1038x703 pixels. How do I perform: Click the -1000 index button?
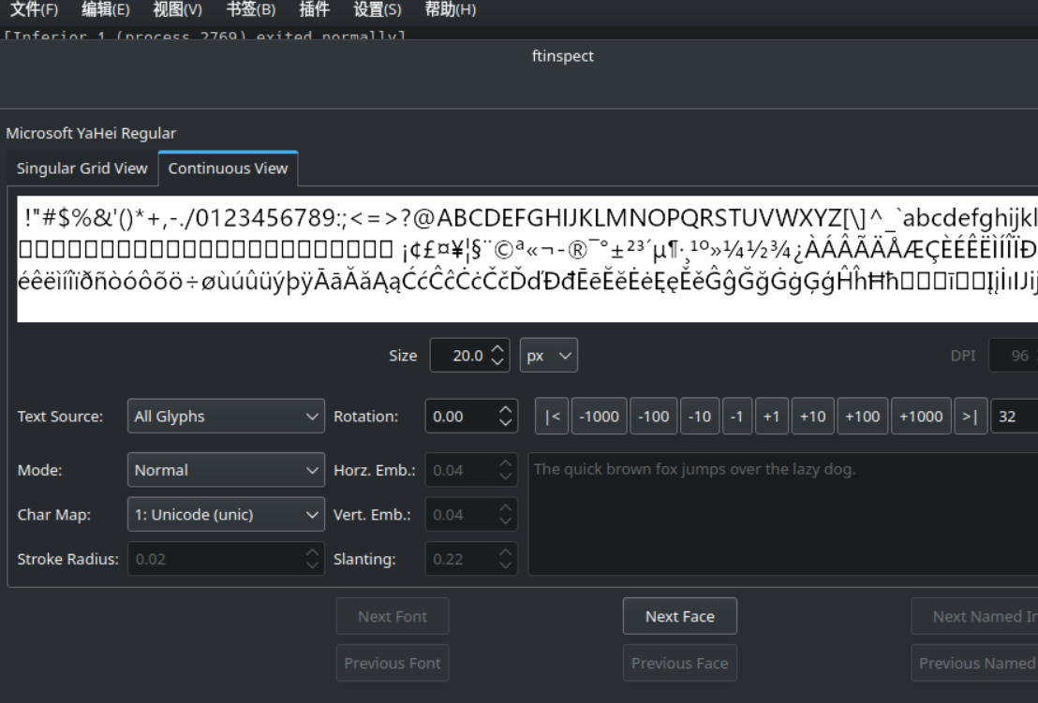(x=600, y=417)
